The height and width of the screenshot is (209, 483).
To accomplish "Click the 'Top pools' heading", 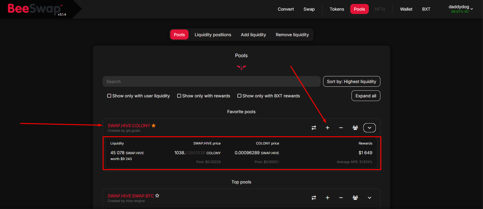I will coord(241,182).
